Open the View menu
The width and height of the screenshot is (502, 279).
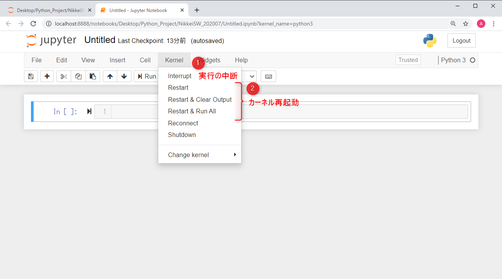coord(88,60)
